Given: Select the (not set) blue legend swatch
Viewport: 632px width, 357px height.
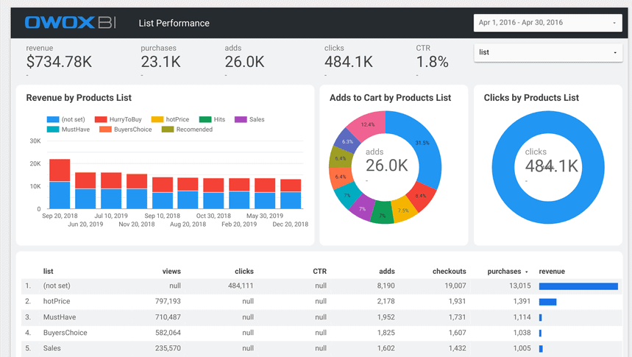Looking at the screenshot, I should 53,119.
